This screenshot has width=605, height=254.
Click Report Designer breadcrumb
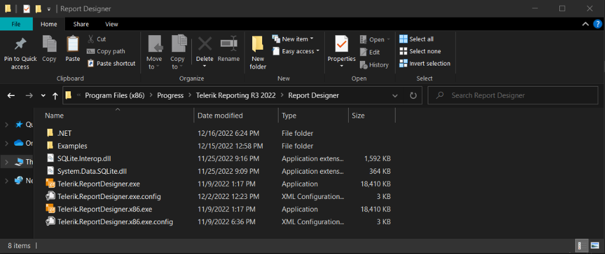[x=314, y=95]
